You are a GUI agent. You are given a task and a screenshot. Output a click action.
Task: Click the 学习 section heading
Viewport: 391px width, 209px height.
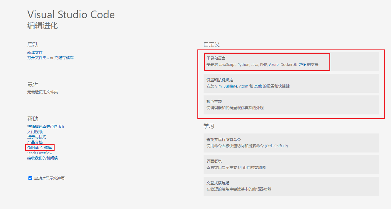point(209,126)
